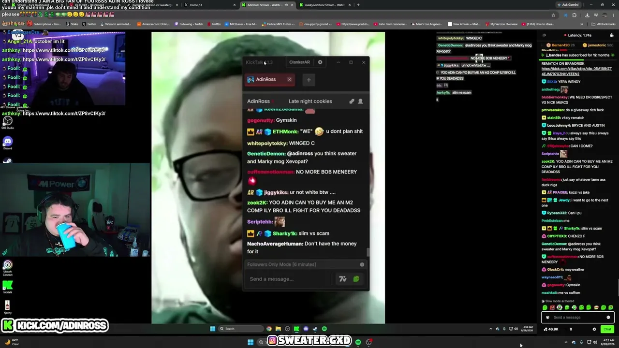
Task: Click username GeneticDemon in KickTalk chat
Action: click(x=266, y=154)
